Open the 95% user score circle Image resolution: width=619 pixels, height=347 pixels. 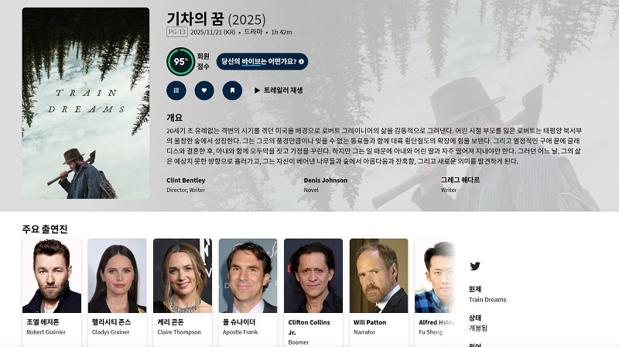pos(180,62)
